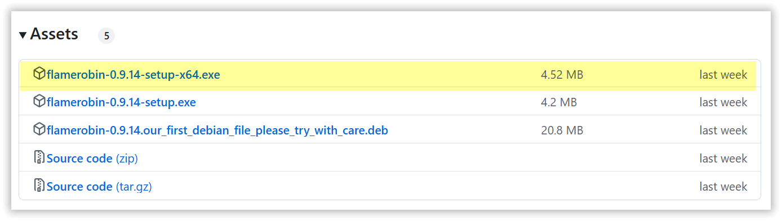The width and height of the screenshot is (782, 221).
Task: Click zip file icon beside Source code (tar.gz)
Action: click(x=39, y=186)
